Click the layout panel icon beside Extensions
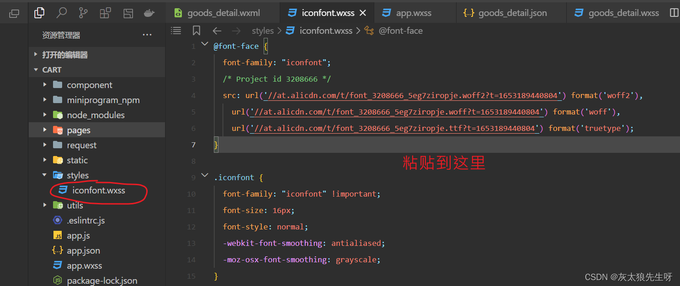Screen dimensions: 680x286 [128, 13]
